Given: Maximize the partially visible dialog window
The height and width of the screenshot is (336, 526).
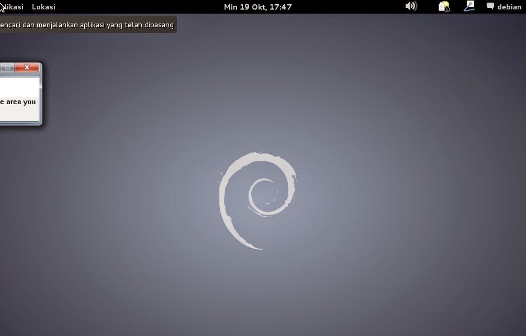Looking at the screenshot, I should [x=7, y=68].
